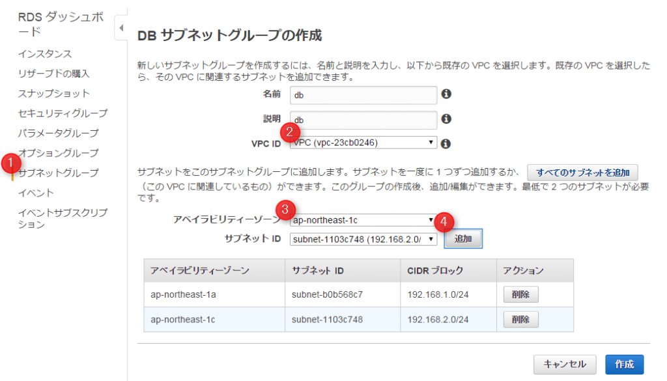Click the 追加 button
The image size is (667, 381).
point(462,239)
